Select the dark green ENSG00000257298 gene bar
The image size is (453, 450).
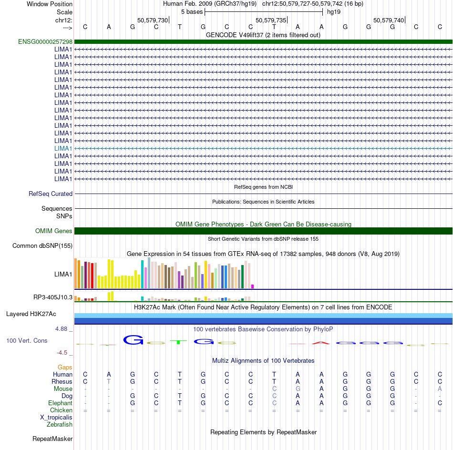coord(263,42)
